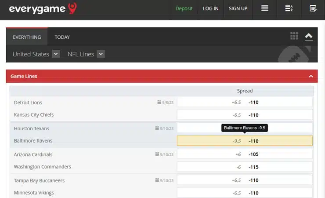325x198 pixels.
Task: Bet Arizona Cardinals +6 at -105
Action: pos(245,154)
